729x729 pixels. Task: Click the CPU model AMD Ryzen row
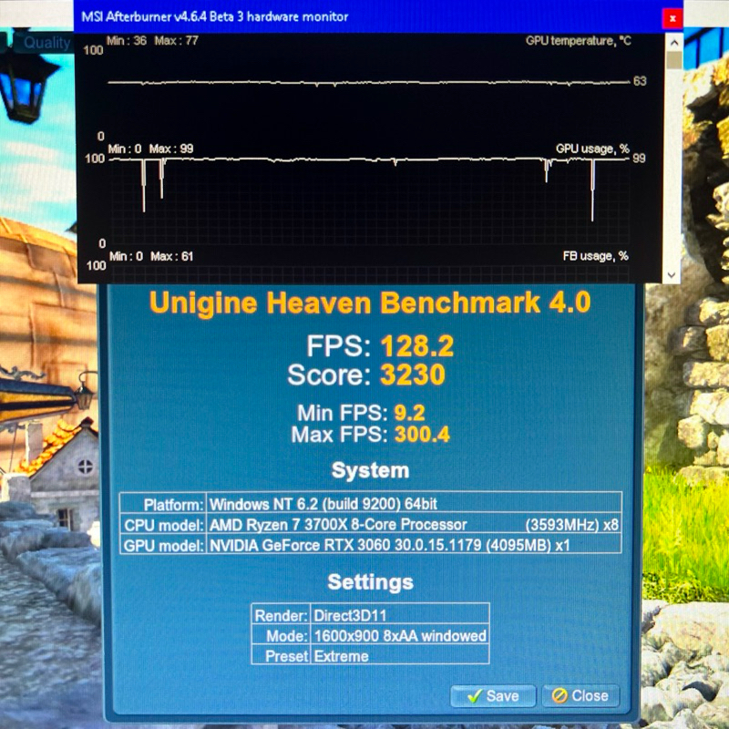[x=370, y=524]
